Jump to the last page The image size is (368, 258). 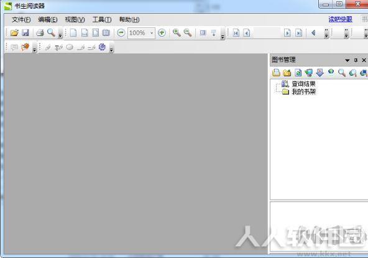(x=298, y=33)
